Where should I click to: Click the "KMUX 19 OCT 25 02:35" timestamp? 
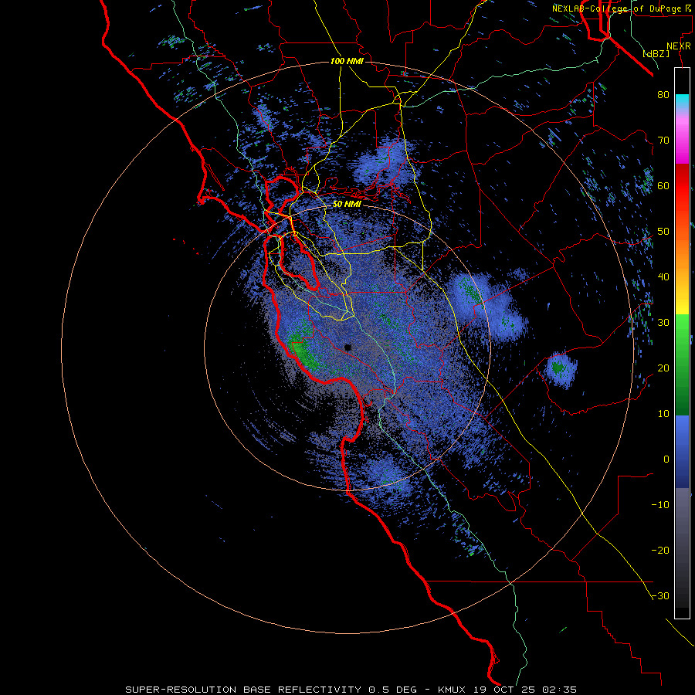[x=507, y=690]
